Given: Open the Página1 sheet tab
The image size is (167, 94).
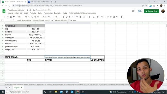Looking at the screenshot, I should 18,87.
